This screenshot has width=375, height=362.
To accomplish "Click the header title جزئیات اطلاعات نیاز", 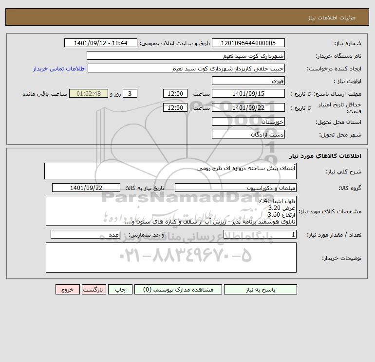I will 332,17.
